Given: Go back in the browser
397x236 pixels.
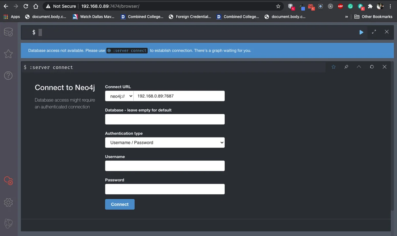Looking at the screenshot, I should [x=6, y=6].
